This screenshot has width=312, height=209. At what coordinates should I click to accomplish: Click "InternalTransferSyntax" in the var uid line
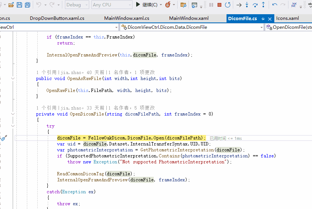[x=159, y=144]
